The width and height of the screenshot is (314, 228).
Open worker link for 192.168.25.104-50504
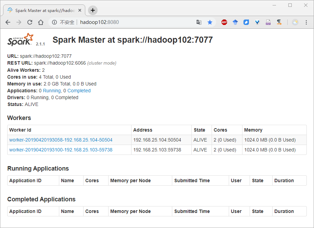(61, 140)
